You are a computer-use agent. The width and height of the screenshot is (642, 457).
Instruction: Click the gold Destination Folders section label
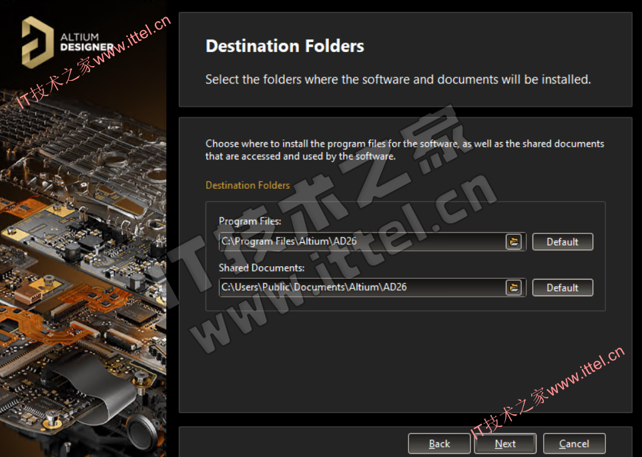(248, 185)
